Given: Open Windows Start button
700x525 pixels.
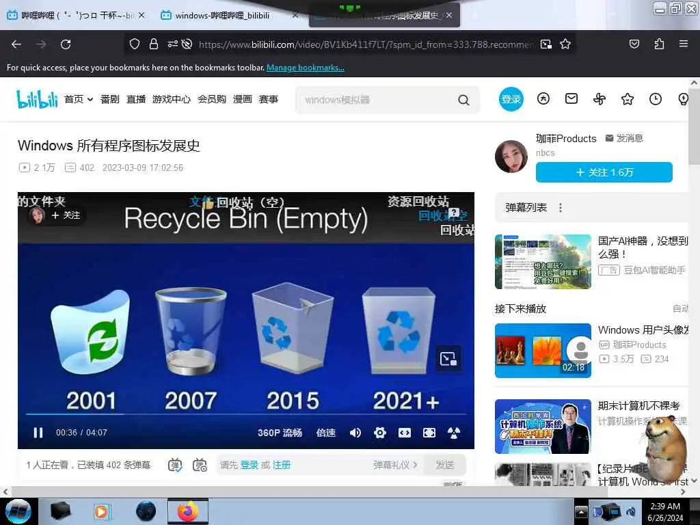Looking at the screenshot, I should (x=18, y=511).
